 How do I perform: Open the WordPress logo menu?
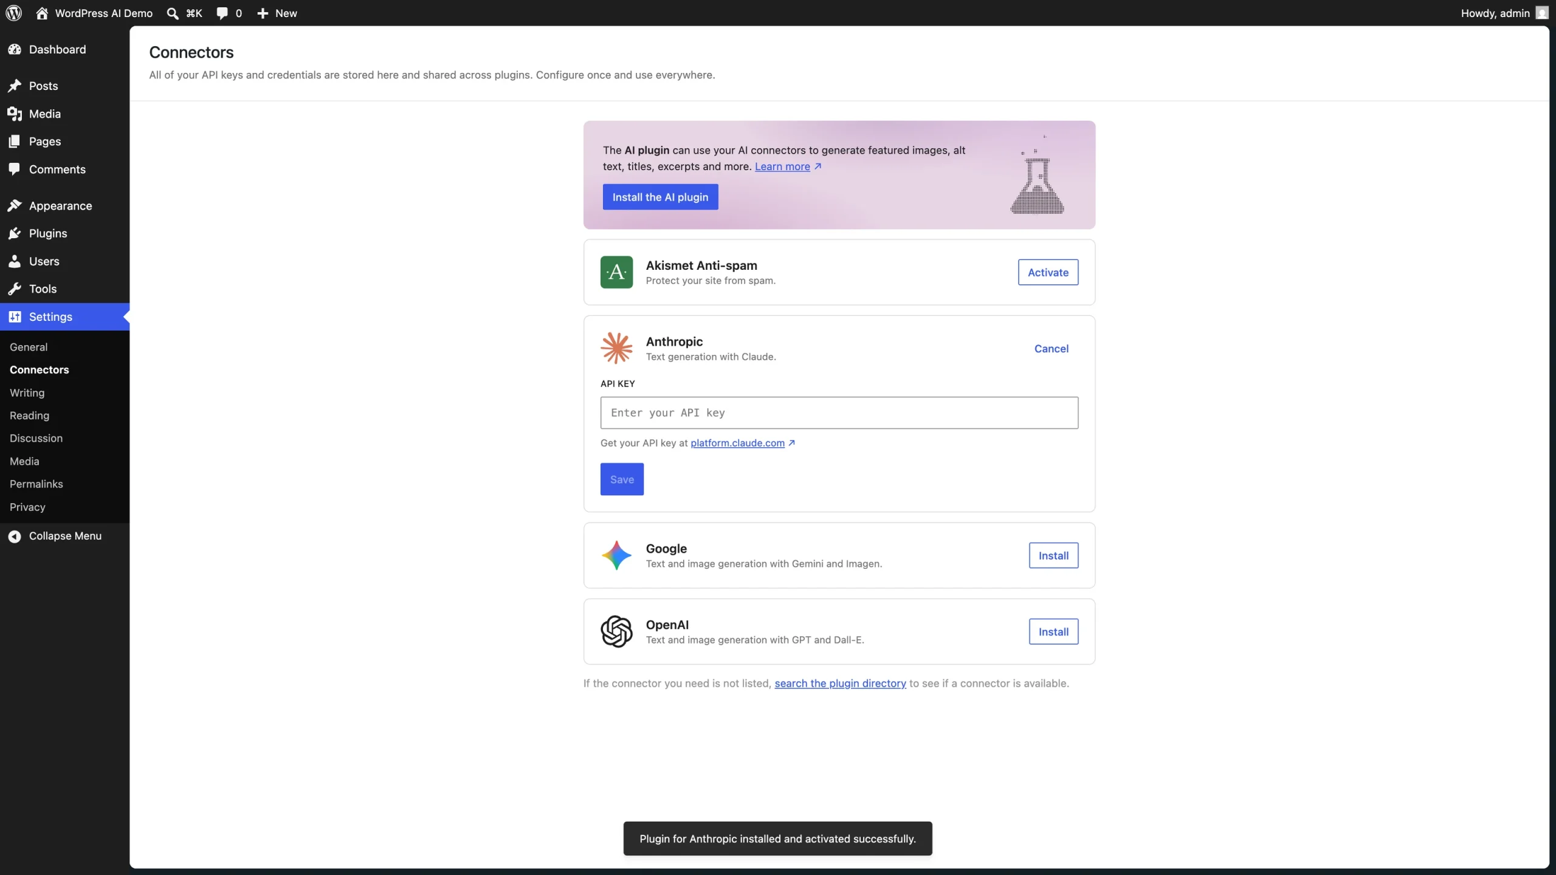coord(13,13)
